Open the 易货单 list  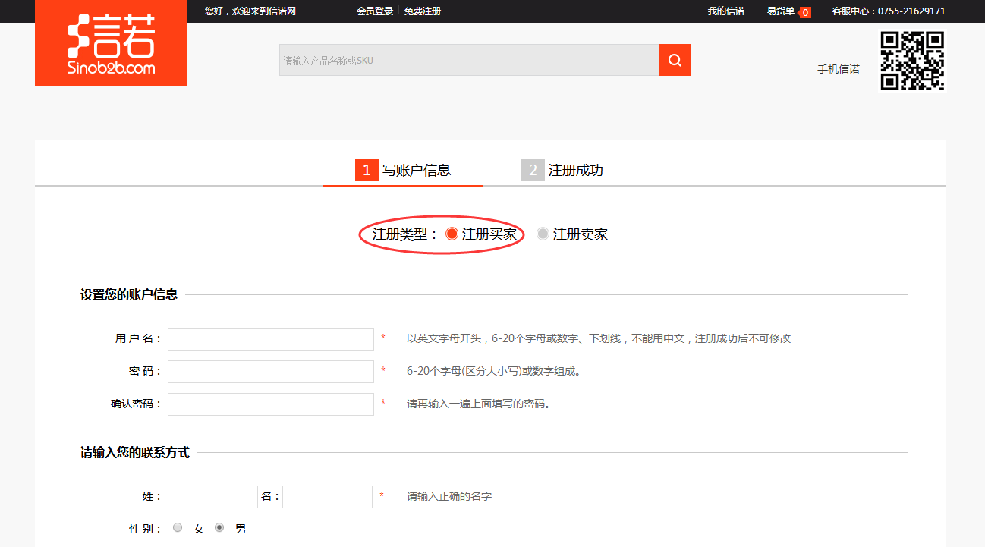click(781, 11)
